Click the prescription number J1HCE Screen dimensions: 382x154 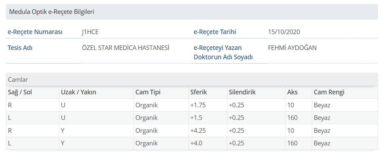pyautogui.click(x=90, y=32)
